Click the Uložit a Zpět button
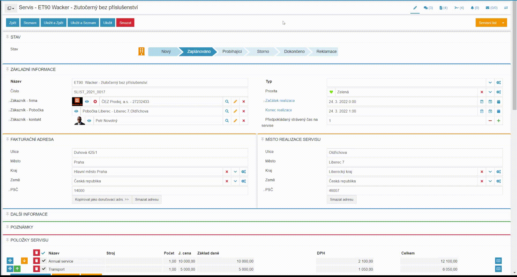 point(53,23)
